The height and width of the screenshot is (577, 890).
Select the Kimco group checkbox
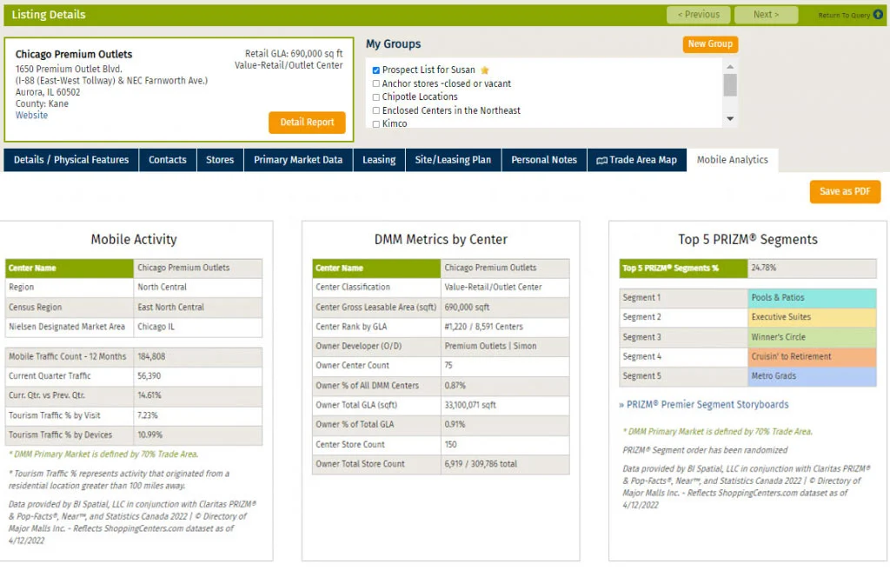click(375, 124)
